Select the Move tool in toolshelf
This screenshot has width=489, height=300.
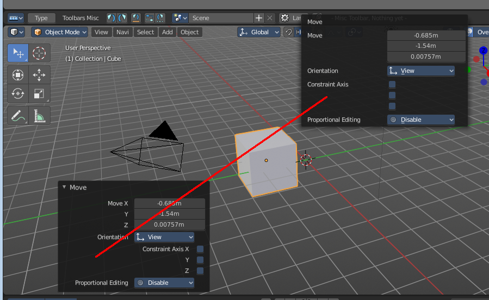[x=39, y=75]
